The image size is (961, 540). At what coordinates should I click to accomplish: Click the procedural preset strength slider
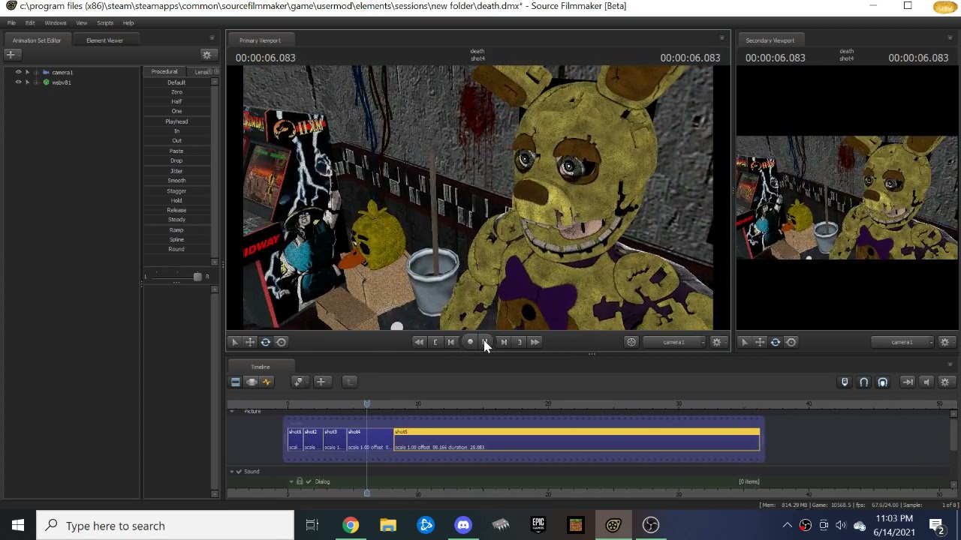pyautogui.click(x=176, y=277)
